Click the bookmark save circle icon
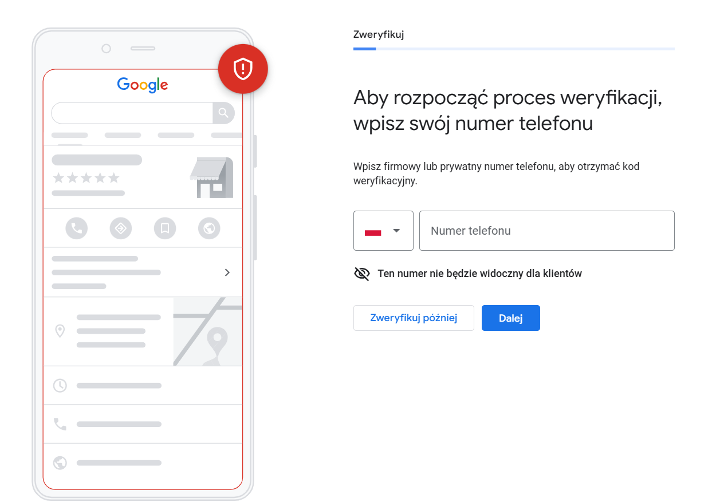Image resolution: width=720 pixels, height=502 pixels. click(165, 228)
